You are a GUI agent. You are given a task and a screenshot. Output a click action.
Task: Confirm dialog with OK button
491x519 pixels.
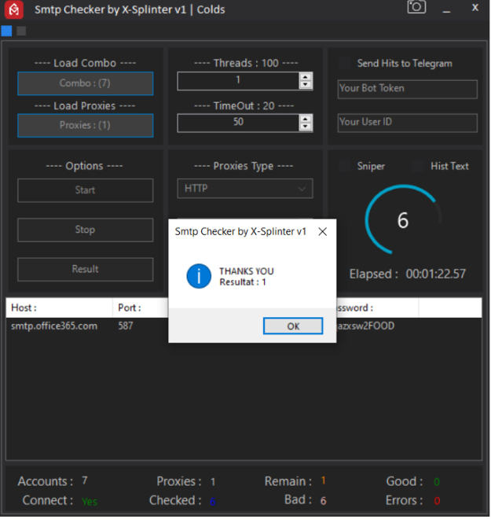click(x=293, y=326)
